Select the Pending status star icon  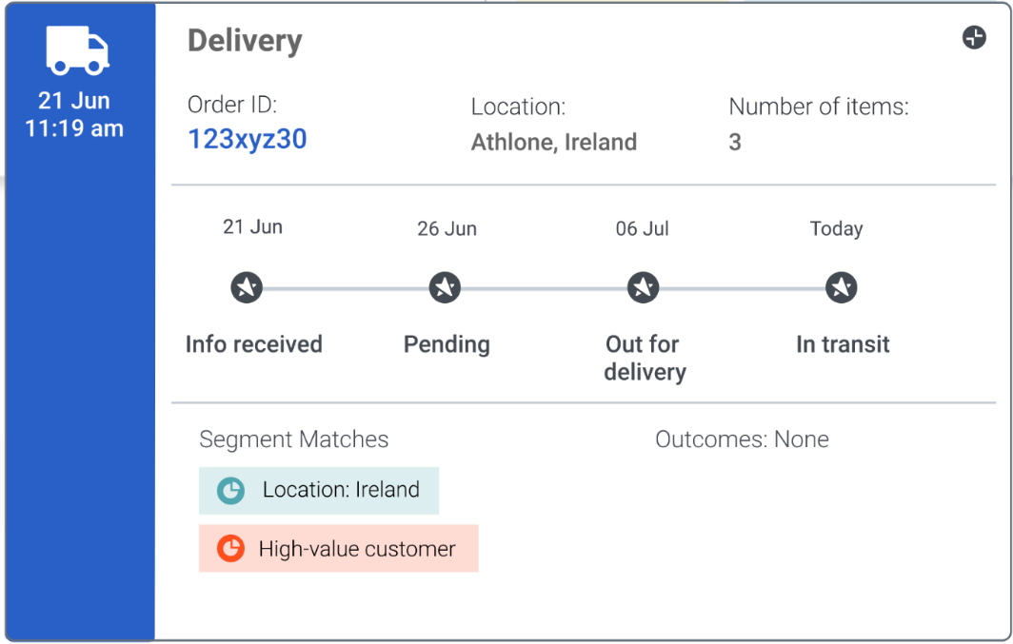coord(446,287)
